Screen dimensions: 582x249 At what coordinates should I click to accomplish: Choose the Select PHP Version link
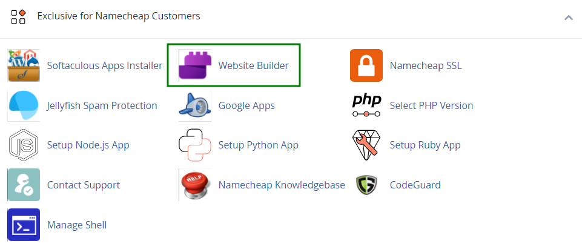[431, 106]
